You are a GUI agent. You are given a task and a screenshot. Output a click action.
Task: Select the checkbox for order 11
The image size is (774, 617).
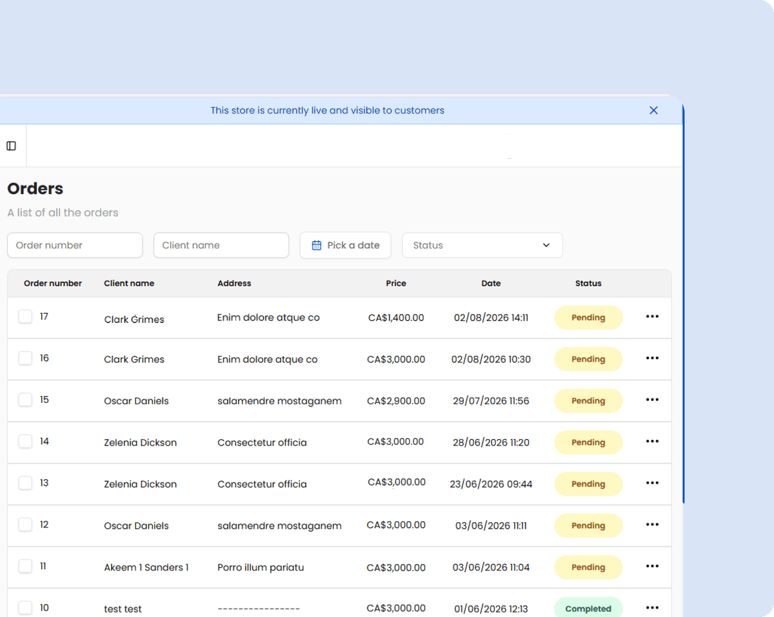[x=25, y=566]
